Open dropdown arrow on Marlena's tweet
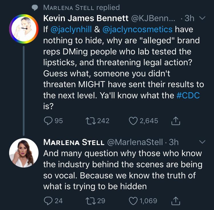Image resolution: width=214 pixels, height=210 pixels. point(202,142)
